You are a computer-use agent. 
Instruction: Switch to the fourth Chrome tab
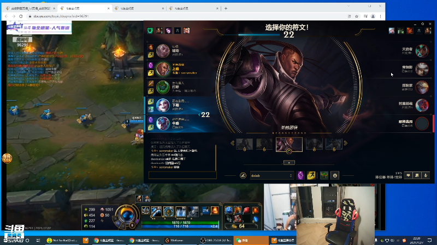[193, 8]
